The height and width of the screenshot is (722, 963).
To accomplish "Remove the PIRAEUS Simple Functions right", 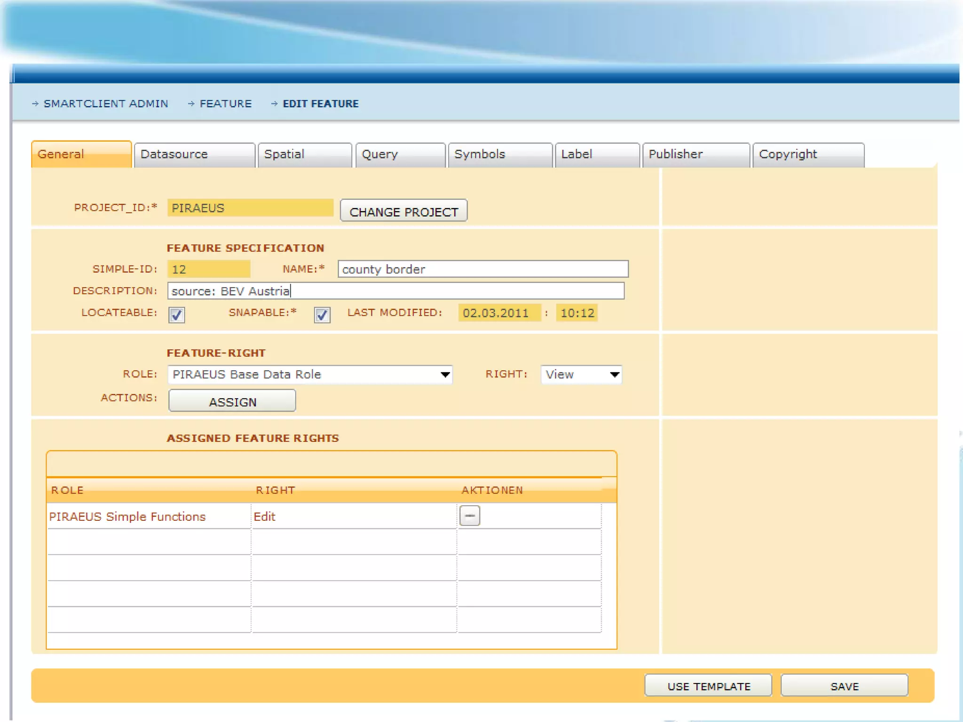I will (x=469, y=516).
